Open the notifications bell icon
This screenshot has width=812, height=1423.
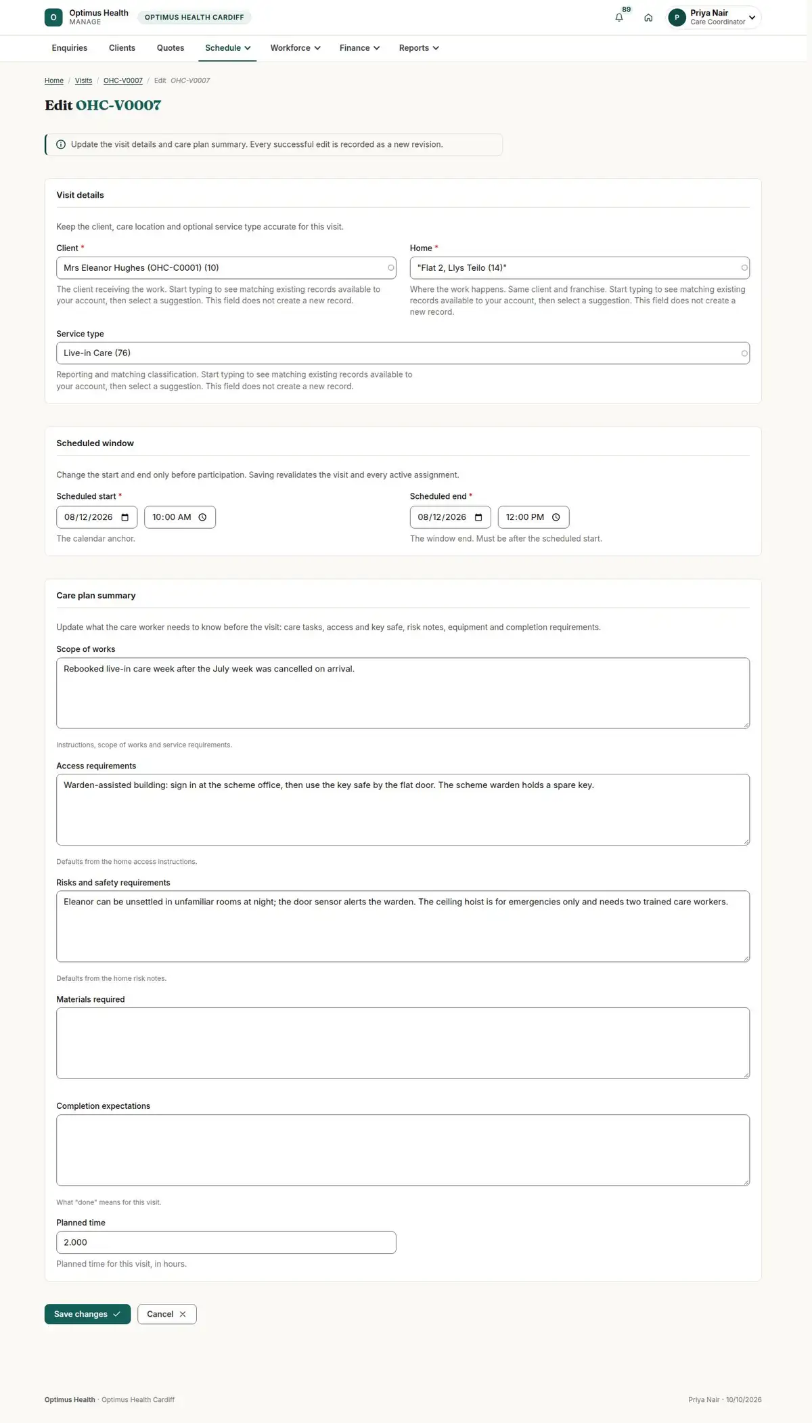[x=618, y=18]
